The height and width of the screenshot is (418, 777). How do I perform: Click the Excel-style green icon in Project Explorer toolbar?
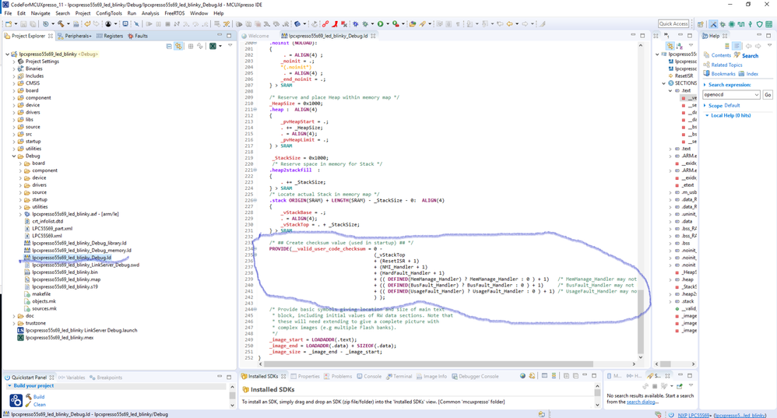(213, 46)
